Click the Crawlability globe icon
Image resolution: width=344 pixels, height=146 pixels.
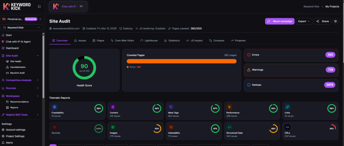55,107
